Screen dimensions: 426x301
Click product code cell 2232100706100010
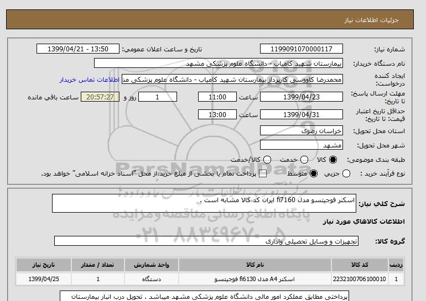pos(360,279)
